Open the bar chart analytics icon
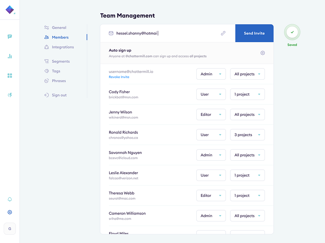 [10, 56]
